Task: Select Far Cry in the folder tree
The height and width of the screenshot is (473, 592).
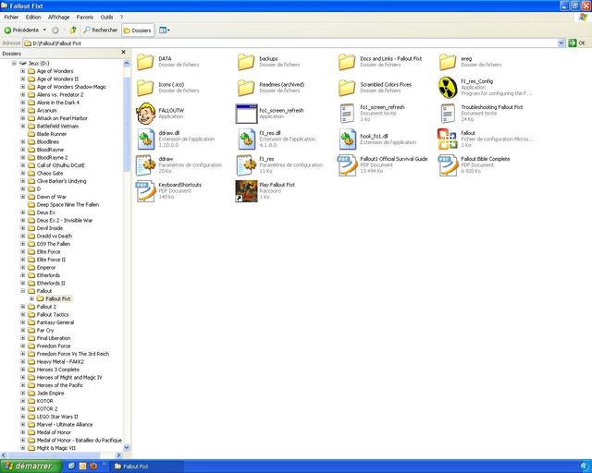Action: (x=45, y=330)
